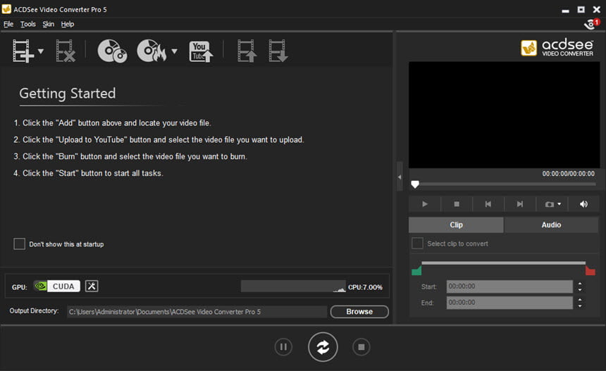
Task: Play the preview video
Action: pyautogui.click(x=425, y=204)
